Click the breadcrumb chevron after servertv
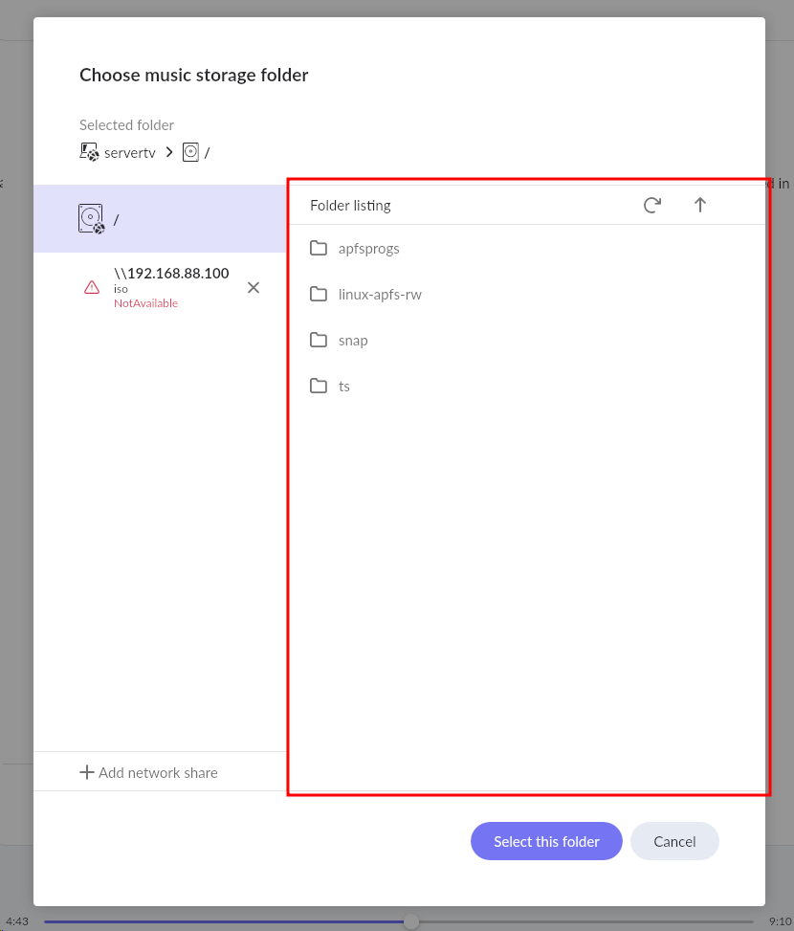 169,152
